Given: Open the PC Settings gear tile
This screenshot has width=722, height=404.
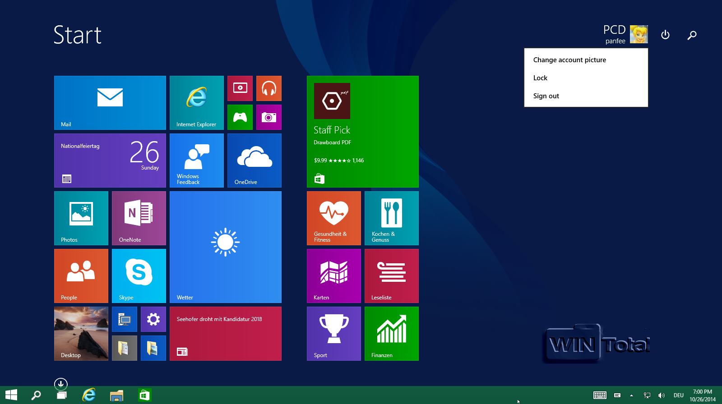Looking at the screenshot, I should [x=153, y=319].
